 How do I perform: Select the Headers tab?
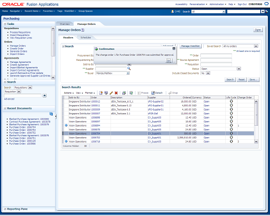click(x=68, y=38)
